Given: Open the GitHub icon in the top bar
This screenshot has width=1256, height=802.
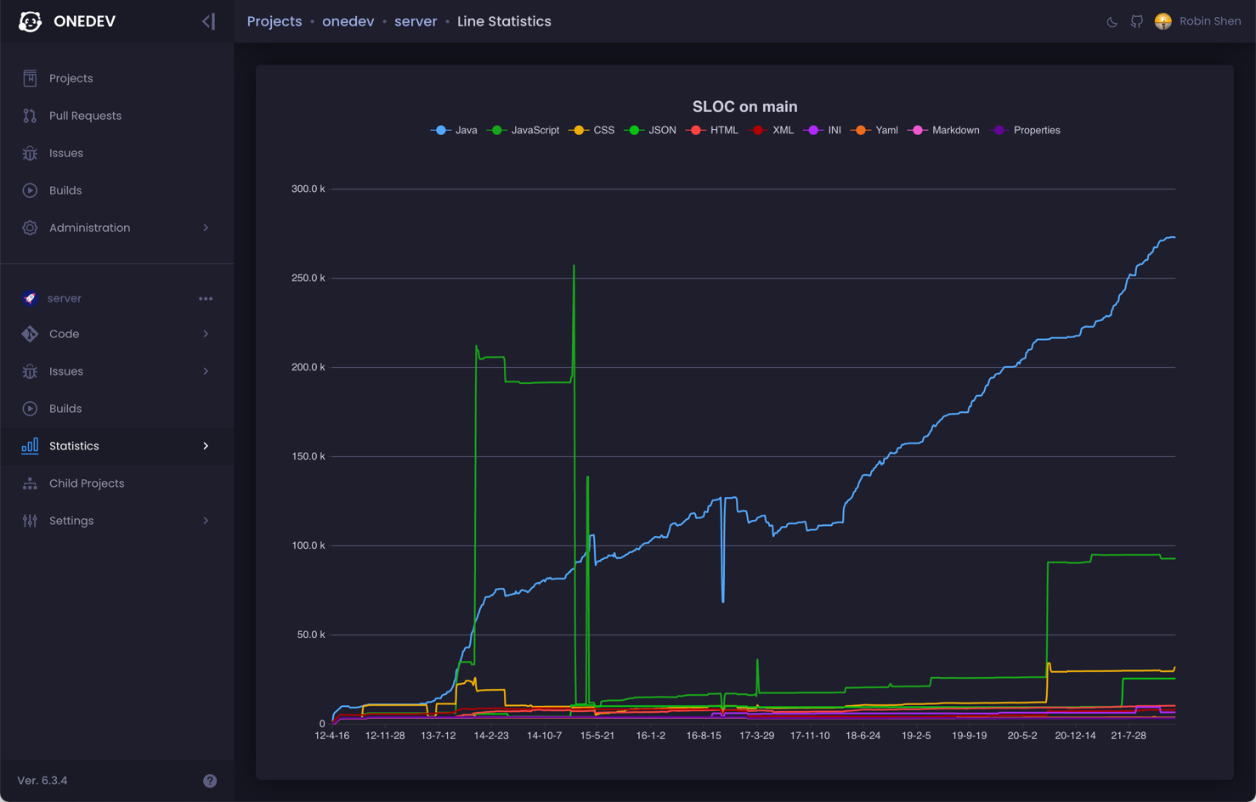Looking at the screenshot, I should [x=1137, y=22].
